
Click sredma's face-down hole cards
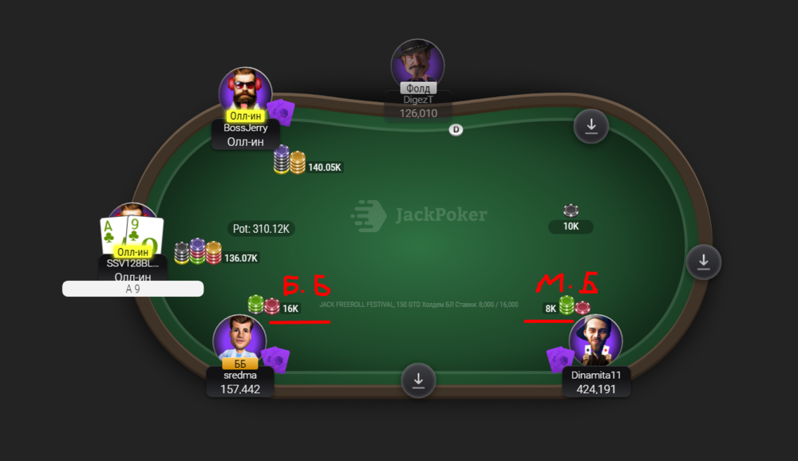pos(275,359)
